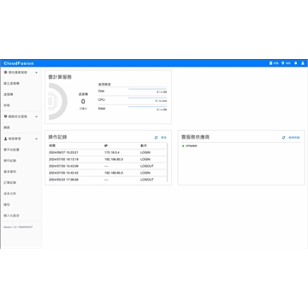Open 個人化設定 in sidebar

click(11, 216)
